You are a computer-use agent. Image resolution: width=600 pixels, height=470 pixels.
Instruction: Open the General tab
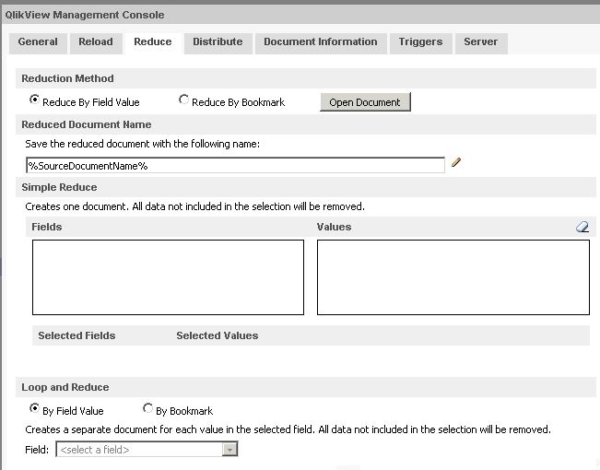pos(38,42)
